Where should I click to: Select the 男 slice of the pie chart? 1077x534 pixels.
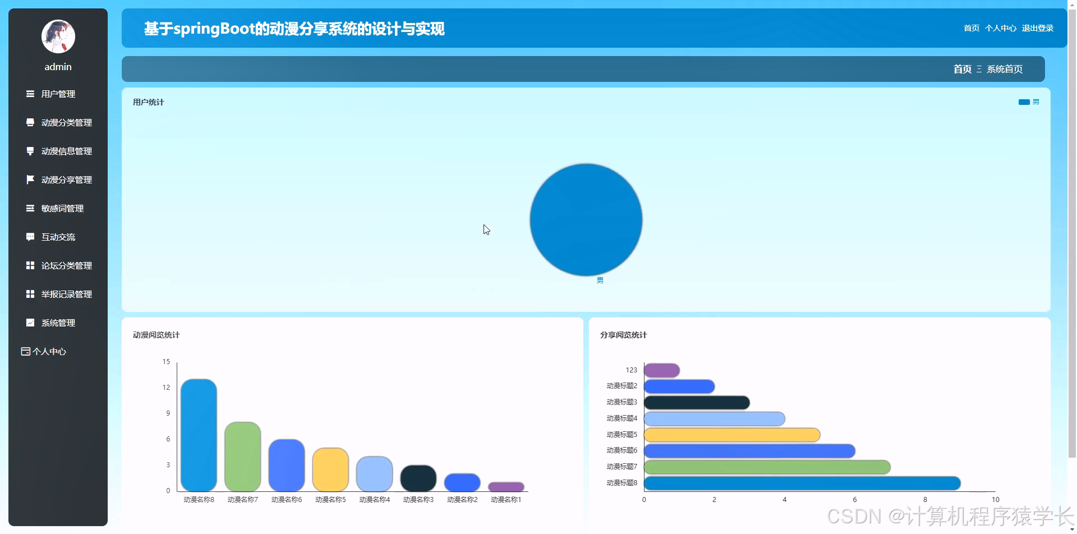(x=586, y=219)
